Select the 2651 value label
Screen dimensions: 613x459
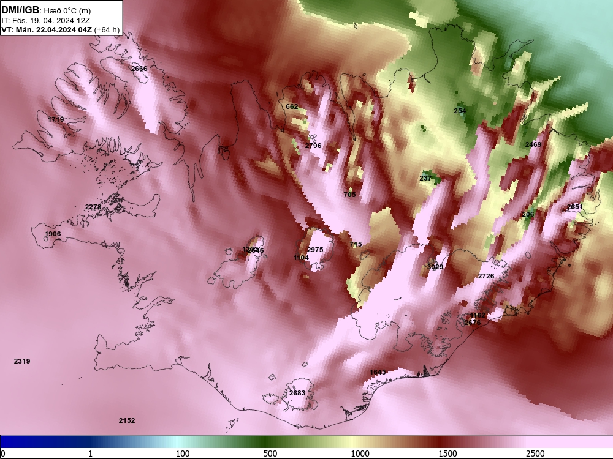point(575,207)
